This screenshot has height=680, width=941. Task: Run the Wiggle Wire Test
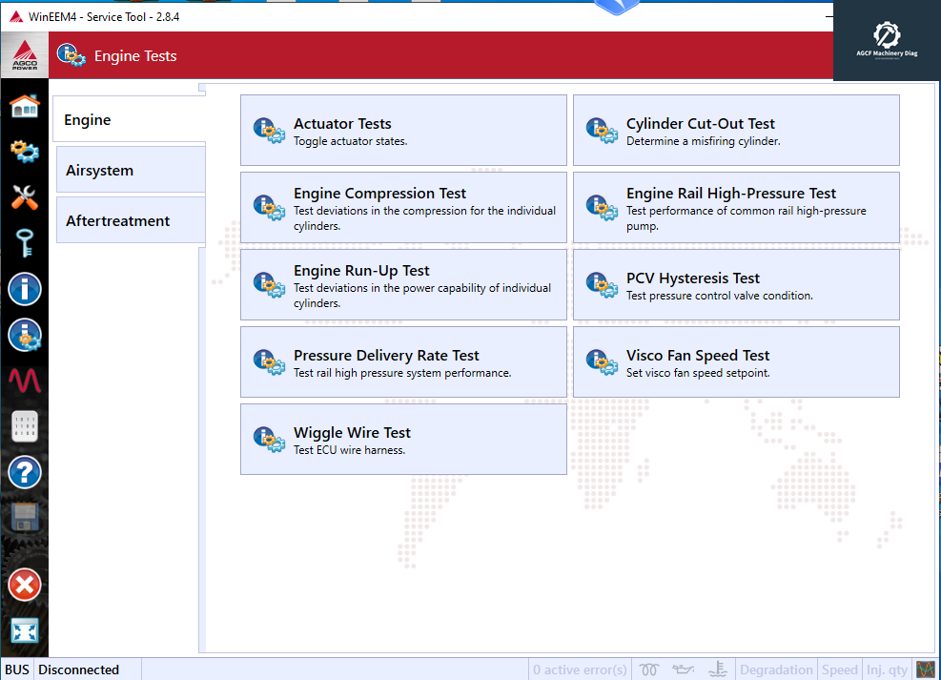[x=403, y=440]
